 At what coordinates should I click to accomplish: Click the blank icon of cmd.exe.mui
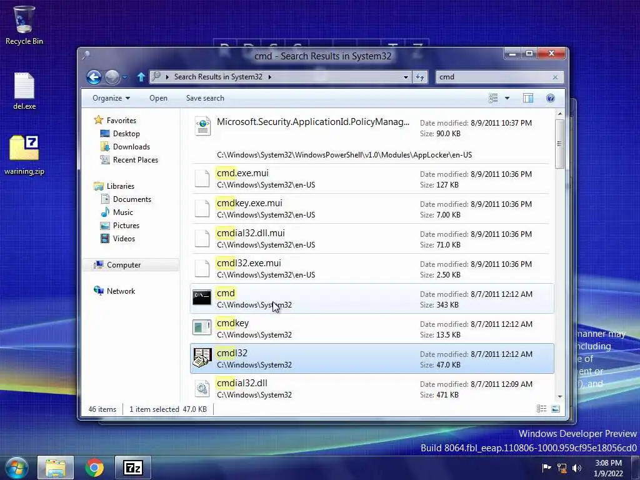point(202,178)
